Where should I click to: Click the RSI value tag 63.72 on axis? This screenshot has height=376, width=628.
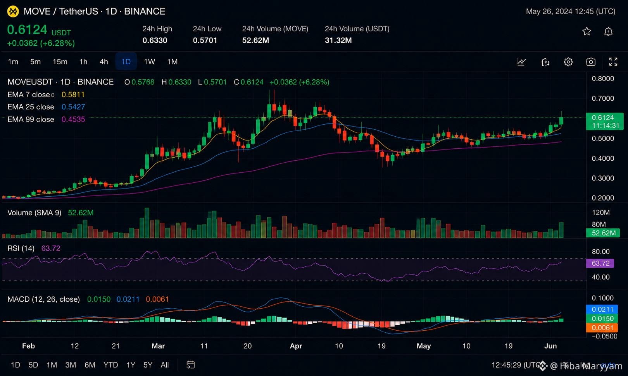600,263
